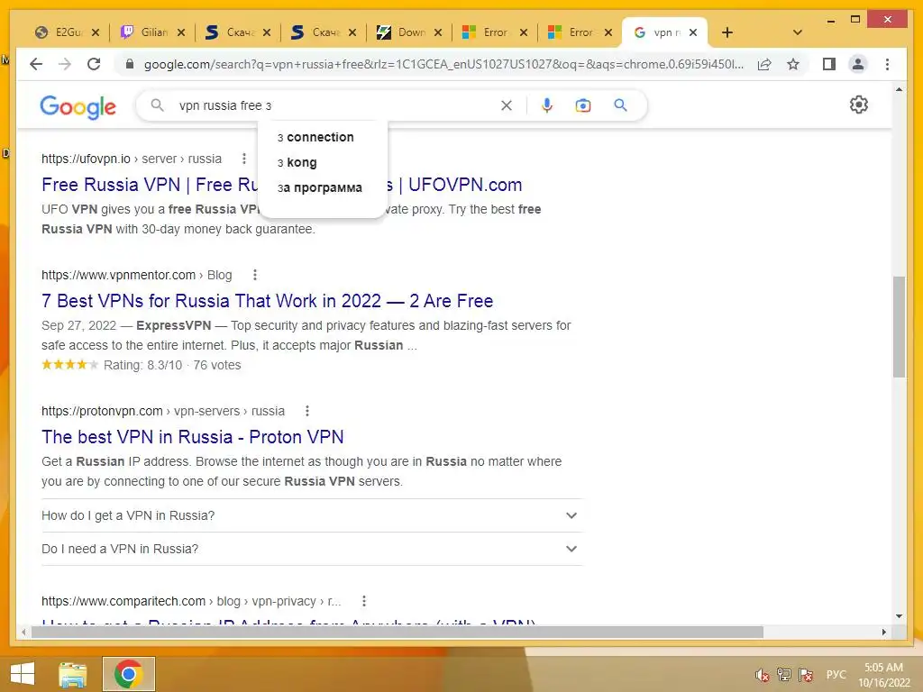
Task: Submit search with the blue magnifier
Action: point(620,105)
